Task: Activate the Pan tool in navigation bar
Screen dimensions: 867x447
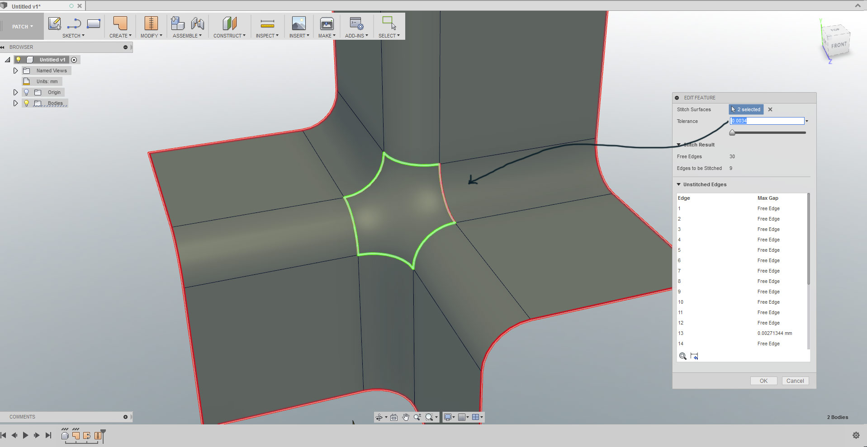Action: (406, 417)
